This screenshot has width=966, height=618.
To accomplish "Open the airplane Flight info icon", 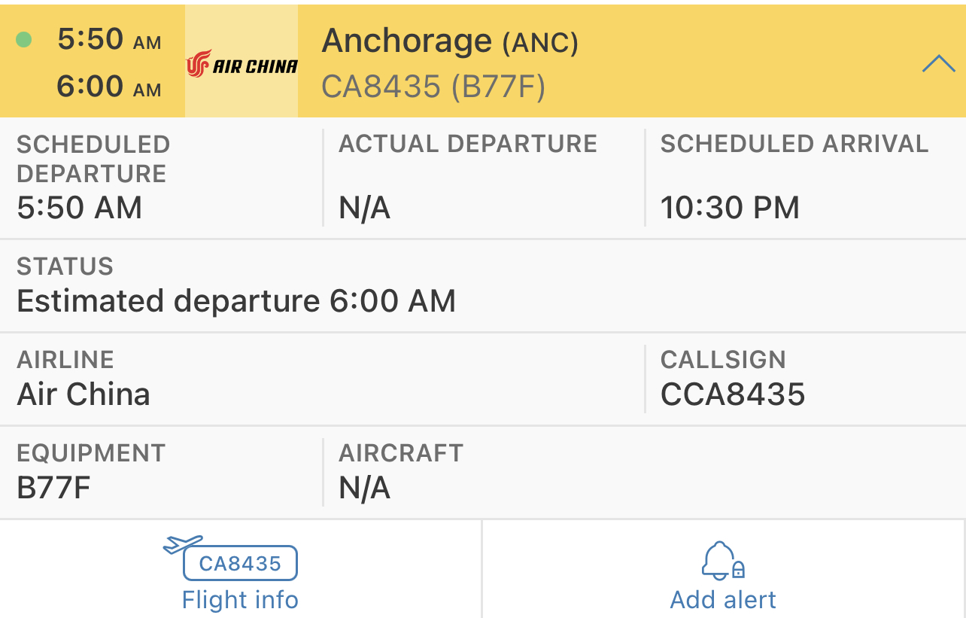I will click(183, 543).
